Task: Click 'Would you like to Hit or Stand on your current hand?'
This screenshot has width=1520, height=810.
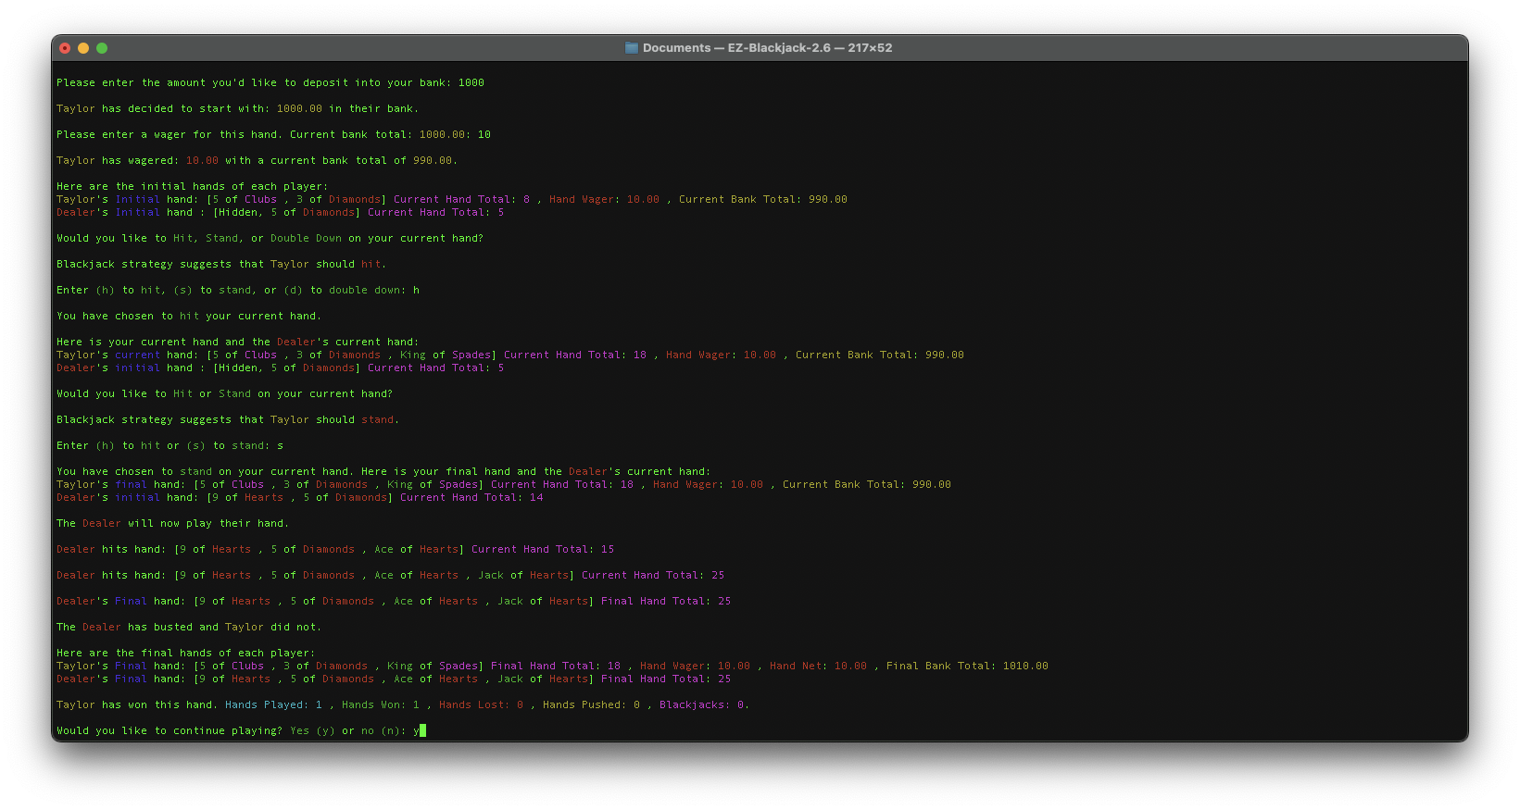Action: point(224,393)
